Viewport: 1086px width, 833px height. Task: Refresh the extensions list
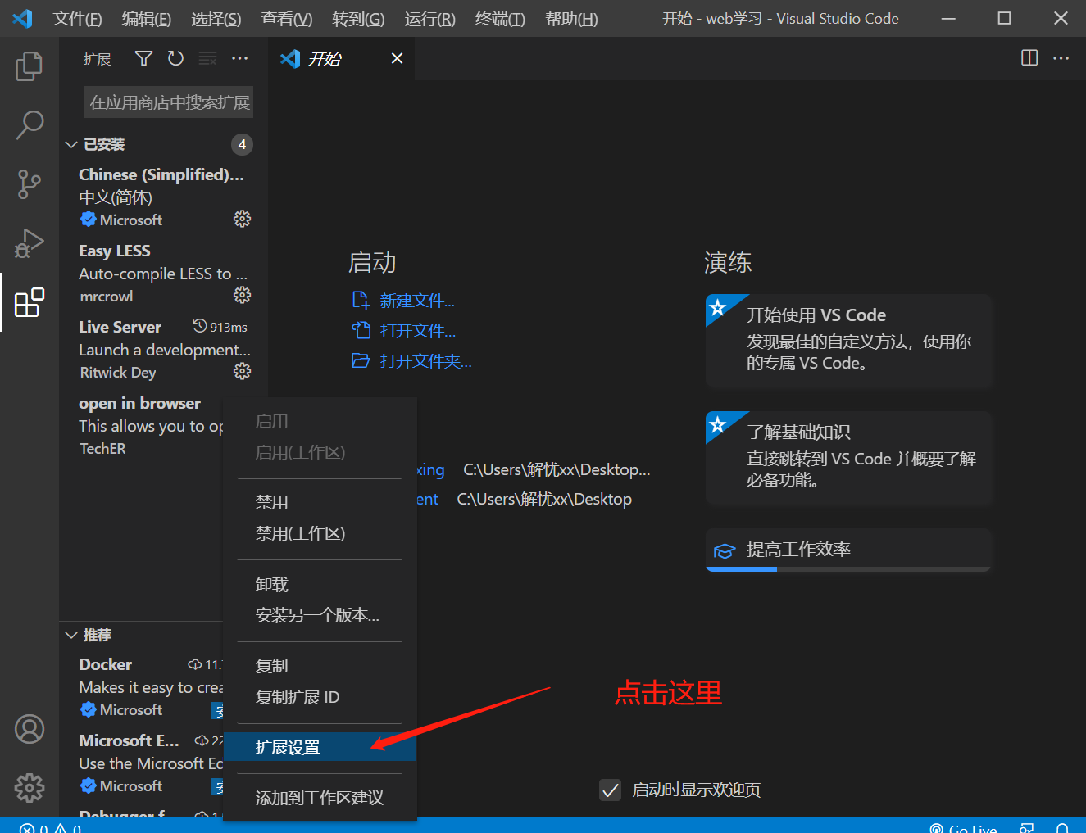(175, 58)
